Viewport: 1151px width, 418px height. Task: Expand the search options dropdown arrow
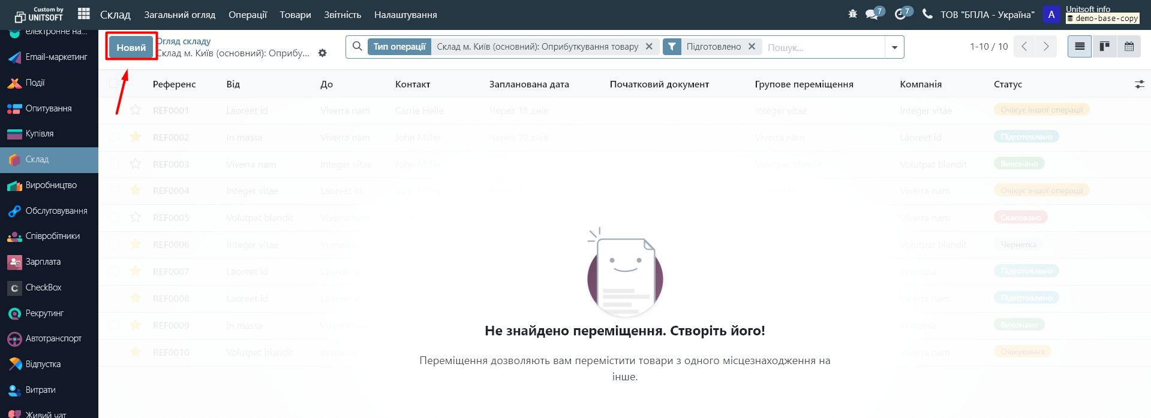point(894,47)
